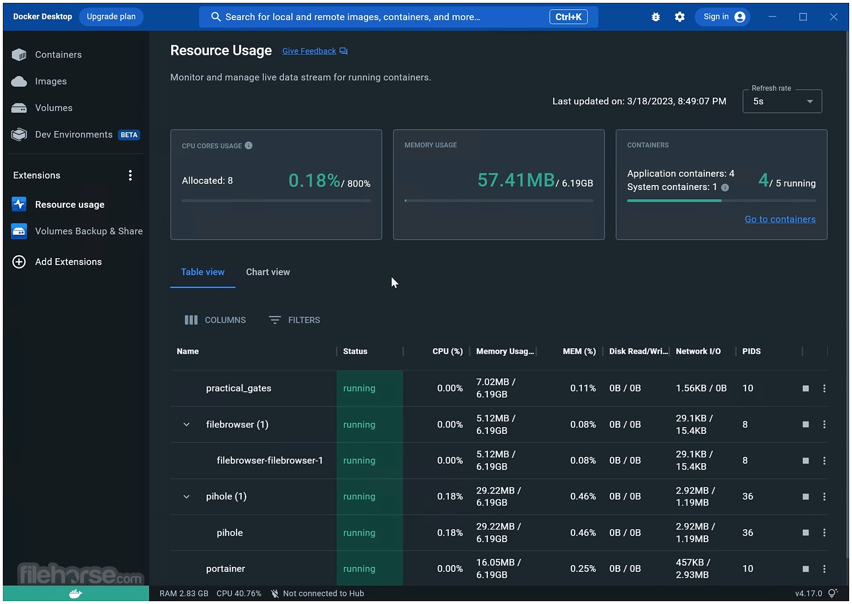
Task: Follow the Go to containers link
Action: coord(780,219)
